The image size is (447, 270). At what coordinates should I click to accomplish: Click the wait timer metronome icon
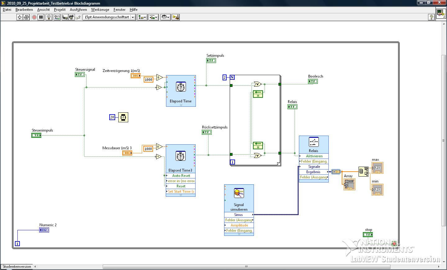click(x=123, y=117)
